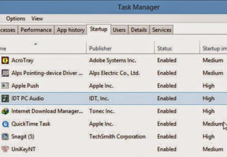Screen dimensions: 227x157
Task: Switch to the App history tab
Action: tap(71, 30)
